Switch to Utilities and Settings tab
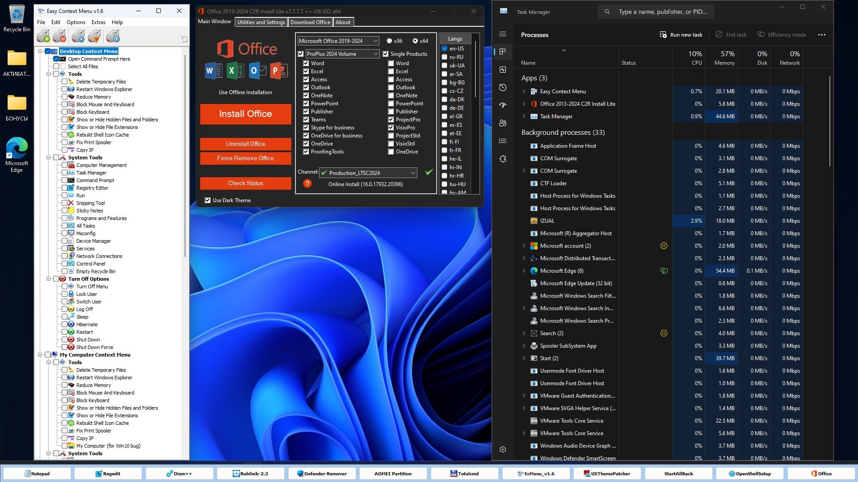 (261, 22)
